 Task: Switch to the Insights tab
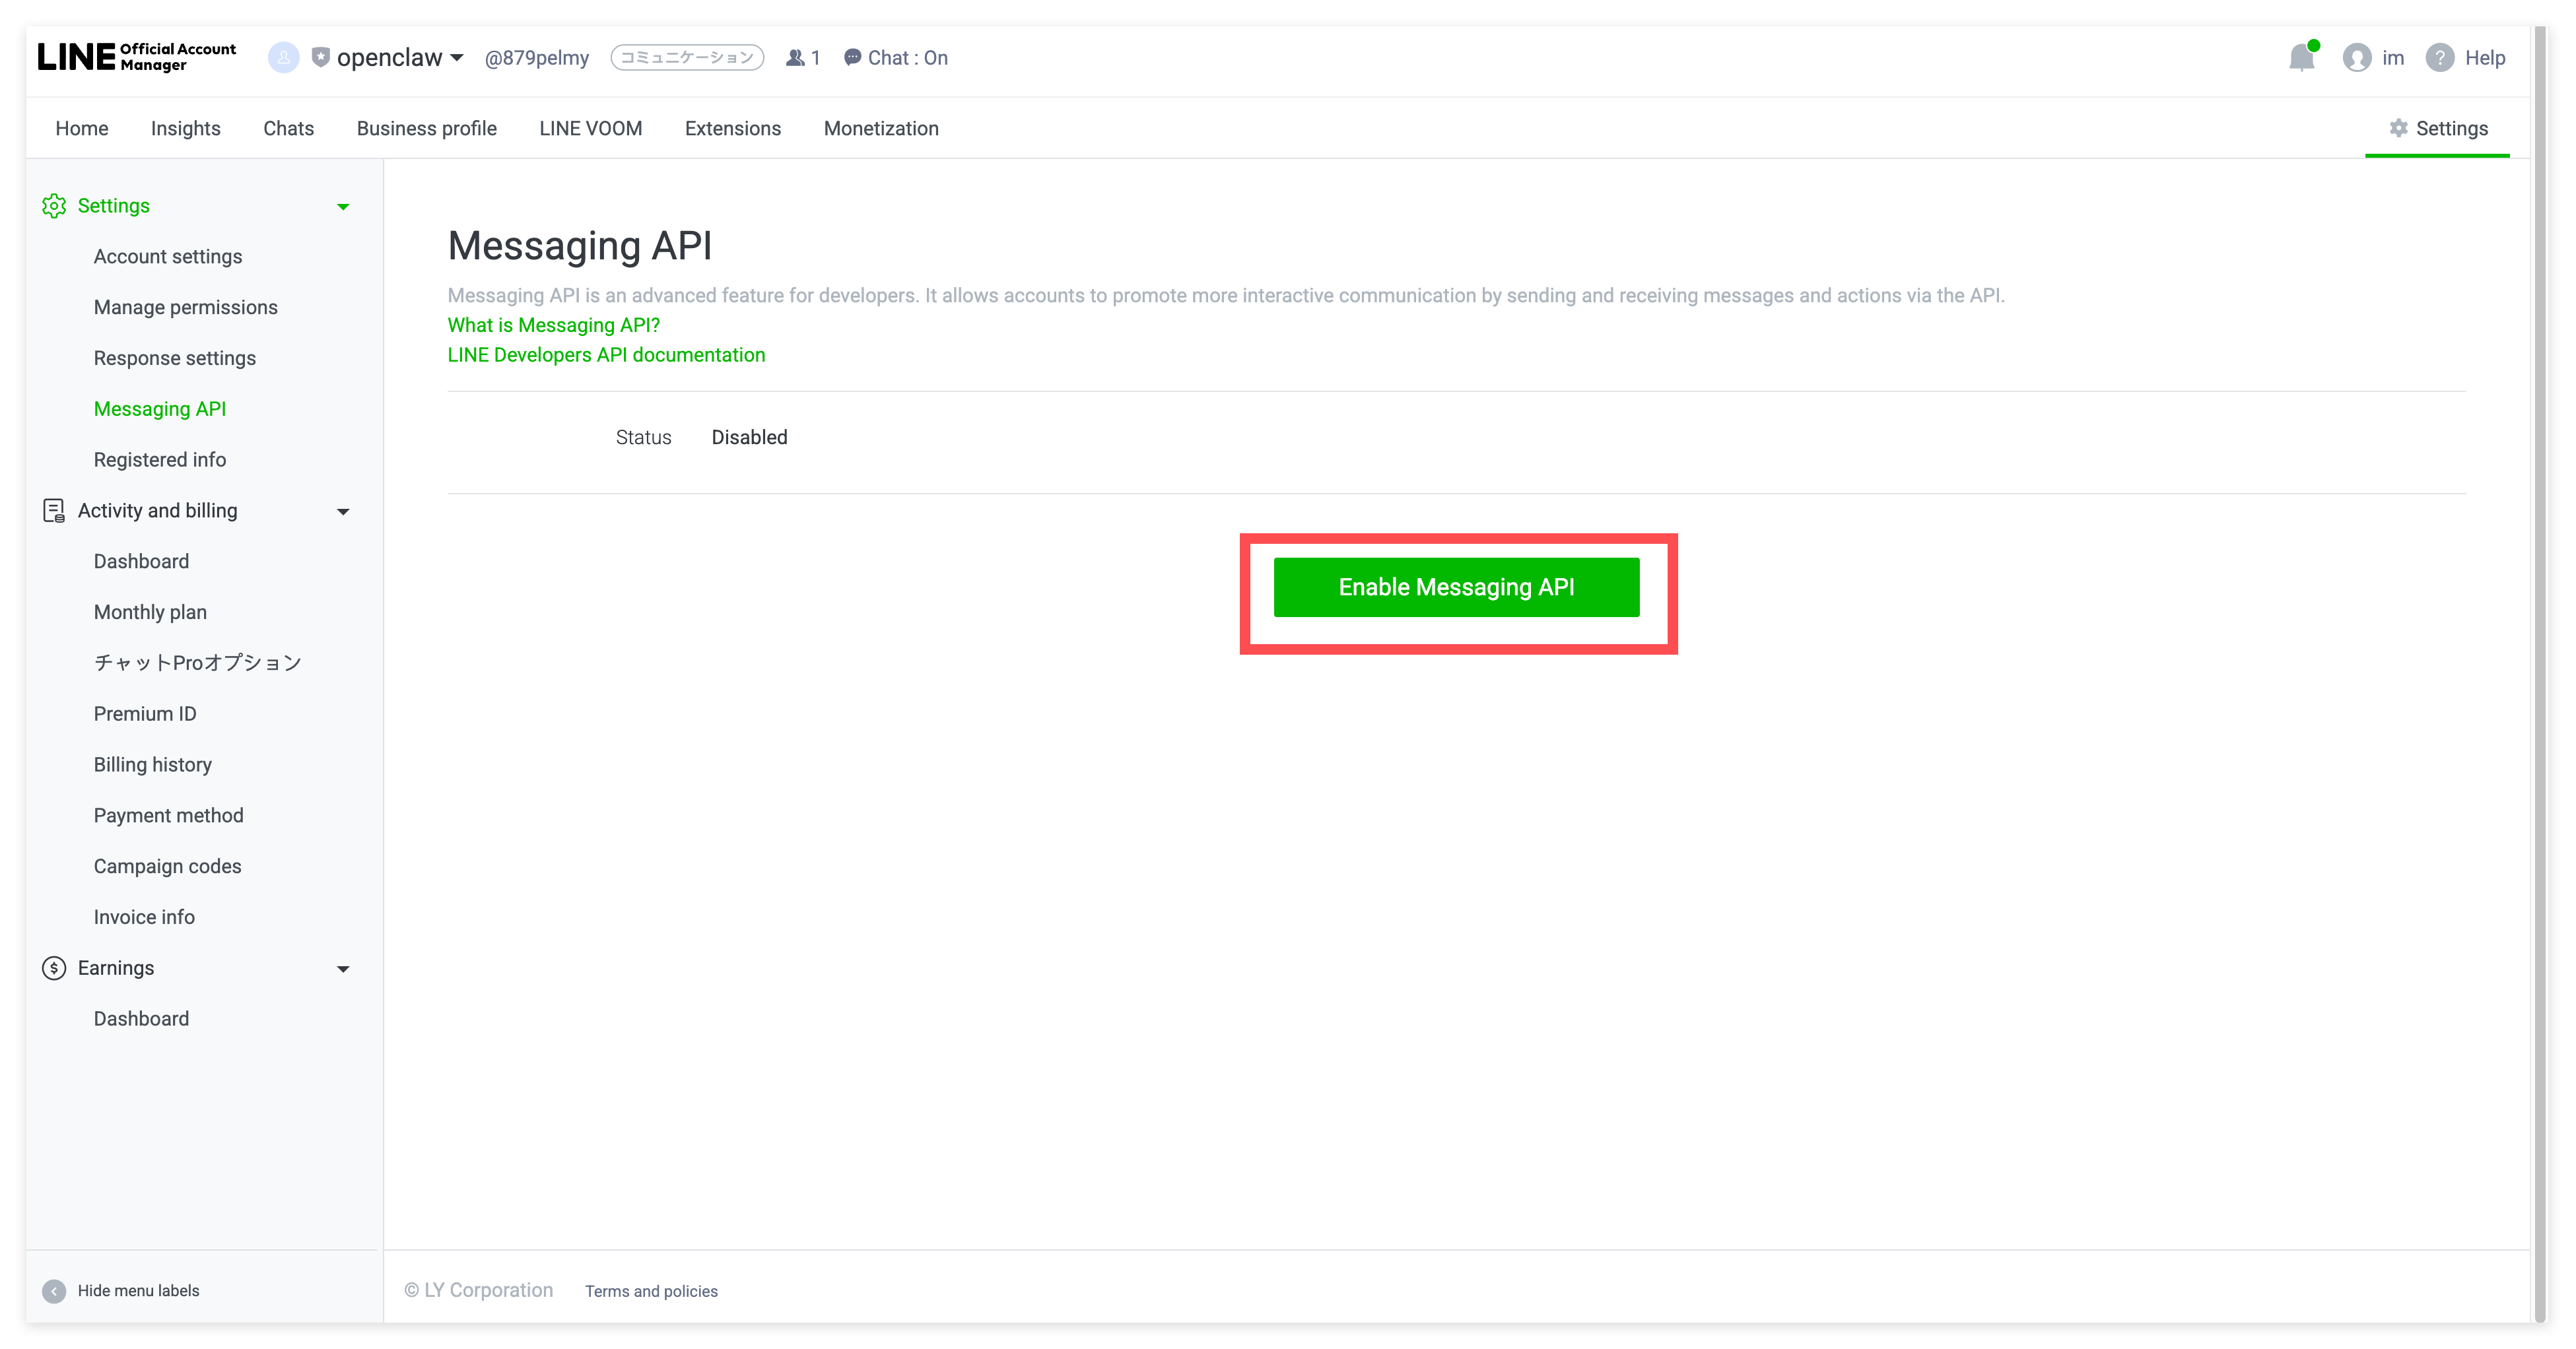tap(185, 128)
